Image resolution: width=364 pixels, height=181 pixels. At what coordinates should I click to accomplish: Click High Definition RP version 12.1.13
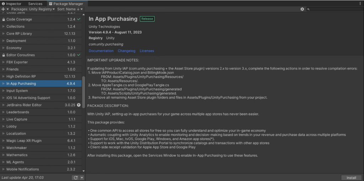pyautogui.click(x=70, y=77)
